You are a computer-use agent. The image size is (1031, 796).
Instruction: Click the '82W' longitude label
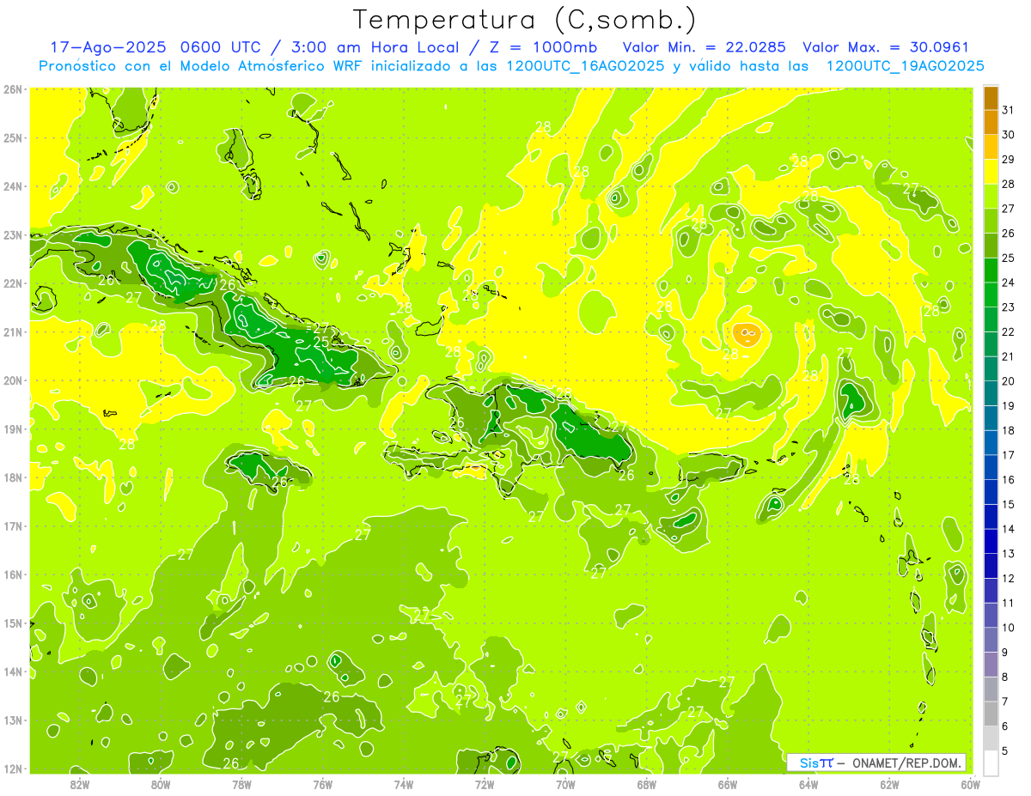point(80,784)
